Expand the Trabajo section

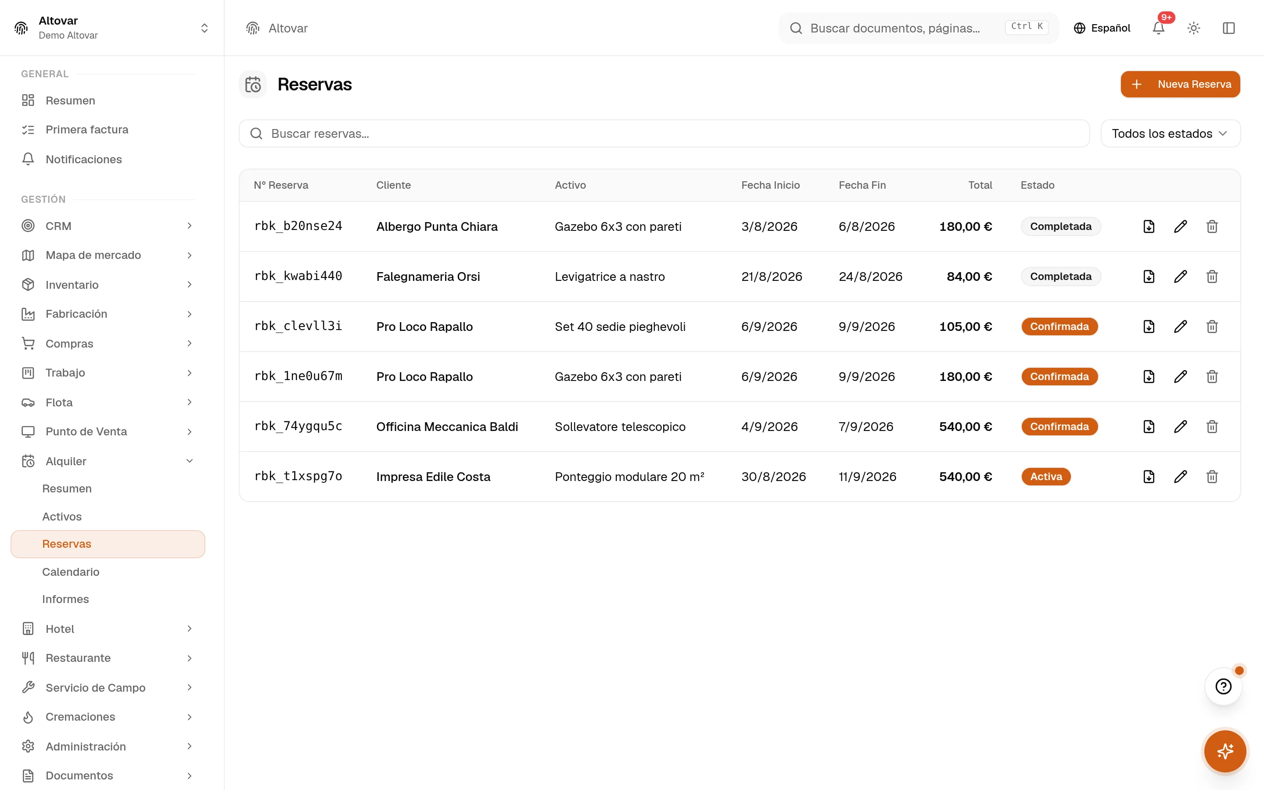pos(108,373)
